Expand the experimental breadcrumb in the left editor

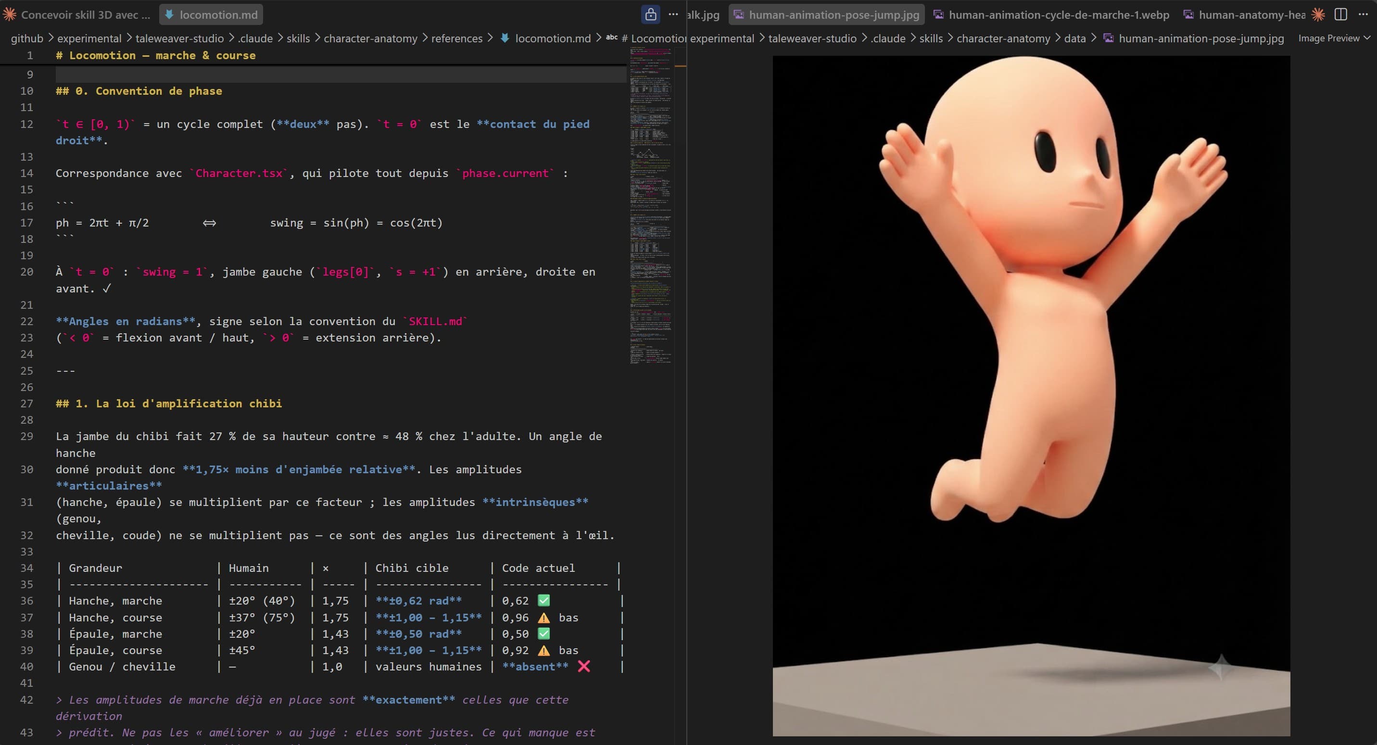89,38
